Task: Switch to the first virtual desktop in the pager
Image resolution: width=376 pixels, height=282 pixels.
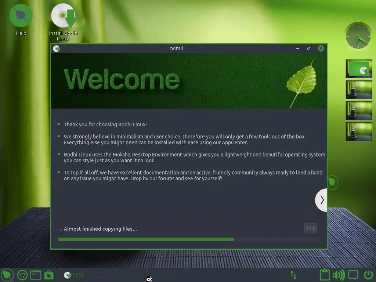Action: click(359, 69)
